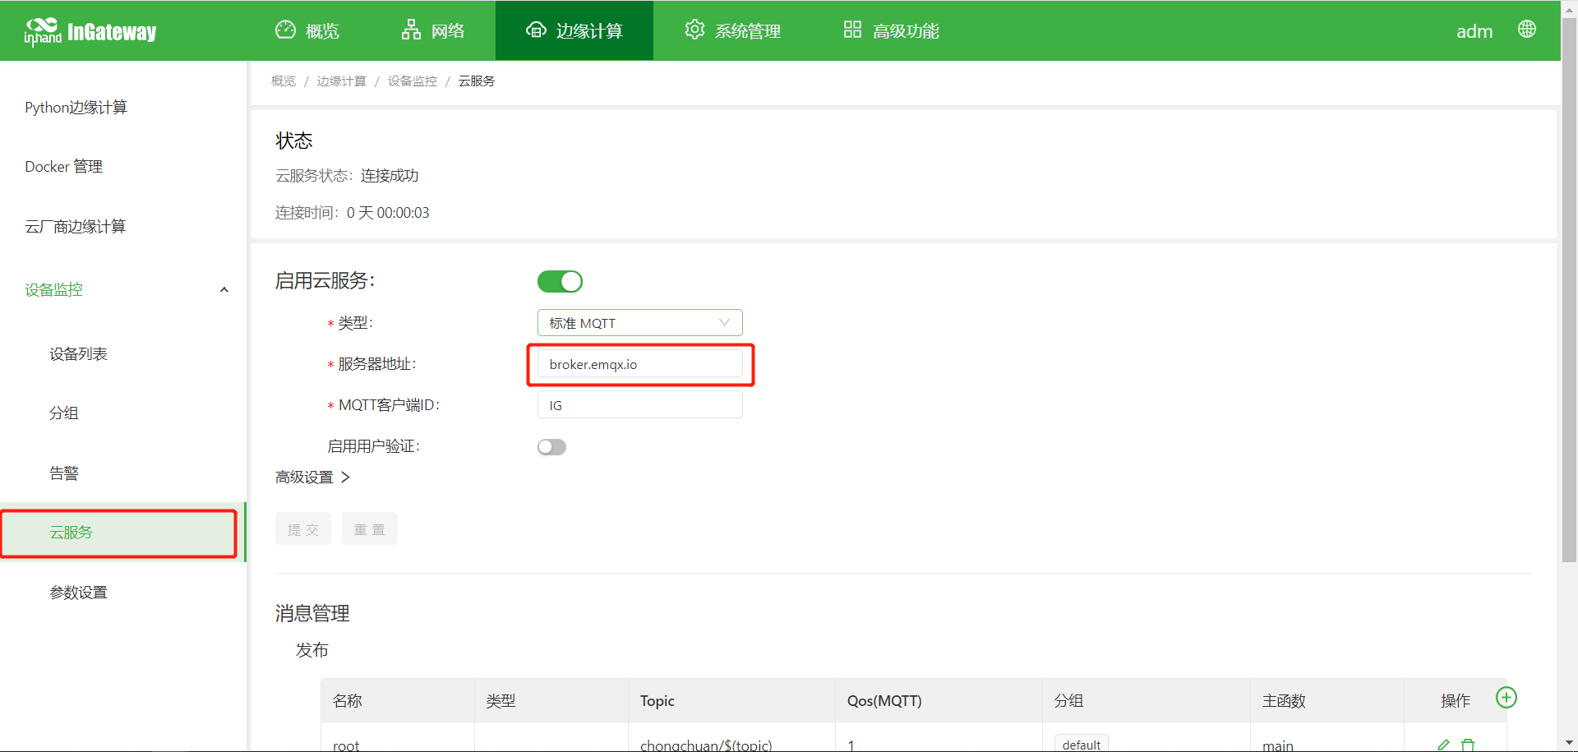Open 系统管理 system management
The width and height of the screenshot is (1578, 752).
[x=732, y=31]
